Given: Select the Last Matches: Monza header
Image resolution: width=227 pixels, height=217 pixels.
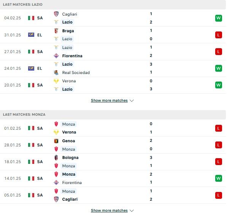Looking at the screenshot, I should point(113,115).
